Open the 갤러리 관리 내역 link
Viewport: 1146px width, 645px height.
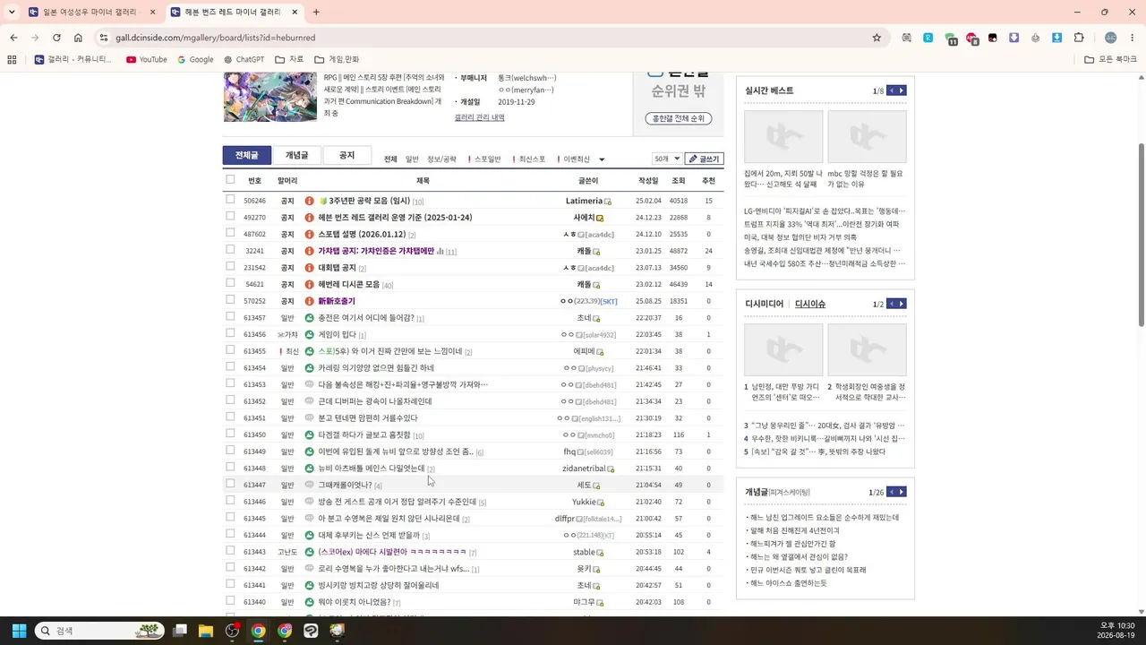pos(480,117)
